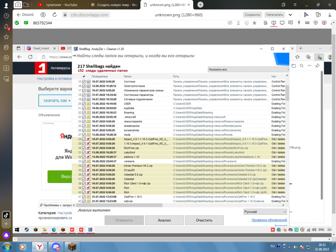Open the lightning actions icon in remote toolbar
The width and height of the screenshot is (336, 252).
click(x=299, y=23)
